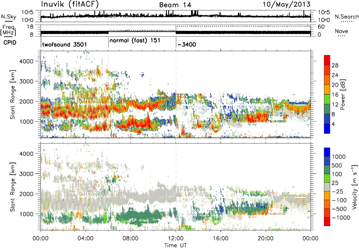Screen dimensions: 359x248
Task: Click the 'Power [dB]' colorbar label
Action: tap(342, 94)
